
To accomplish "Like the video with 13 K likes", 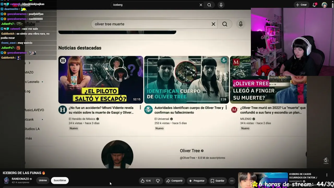I will [x=146, y=181].
